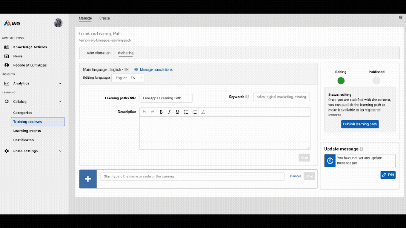Click the Analytics chart icon
Screen dimensions: 406x228
pyautogui.click(x=6, y=83)
